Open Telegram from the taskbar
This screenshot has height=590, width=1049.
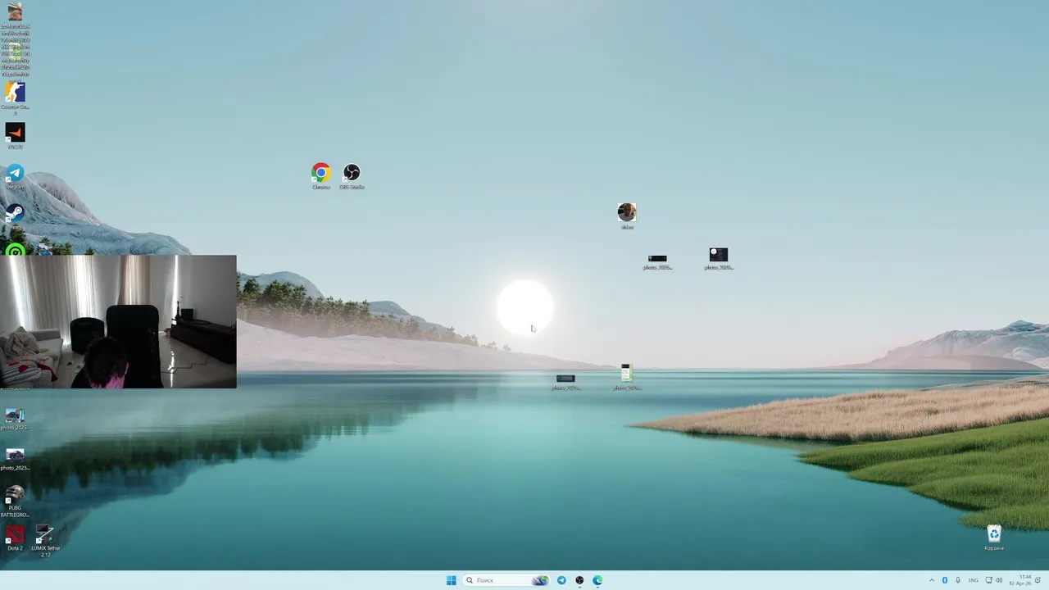[x=561, y=580]
